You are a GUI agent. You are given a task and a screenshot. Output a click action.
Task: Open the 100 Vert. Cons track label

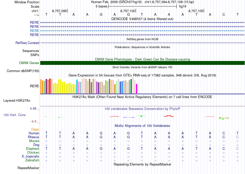(14, 115)
